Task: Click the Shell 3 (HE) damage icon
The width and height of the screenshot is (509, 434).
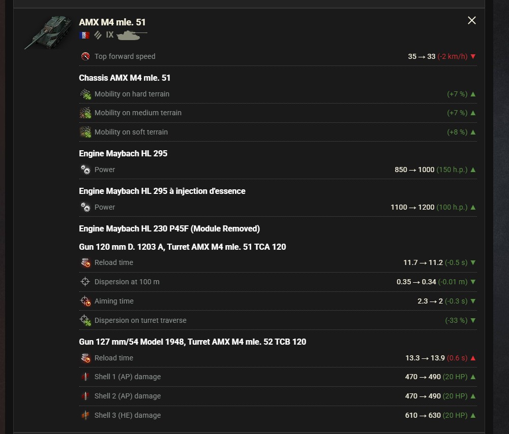Action: (x=85, y=415)
